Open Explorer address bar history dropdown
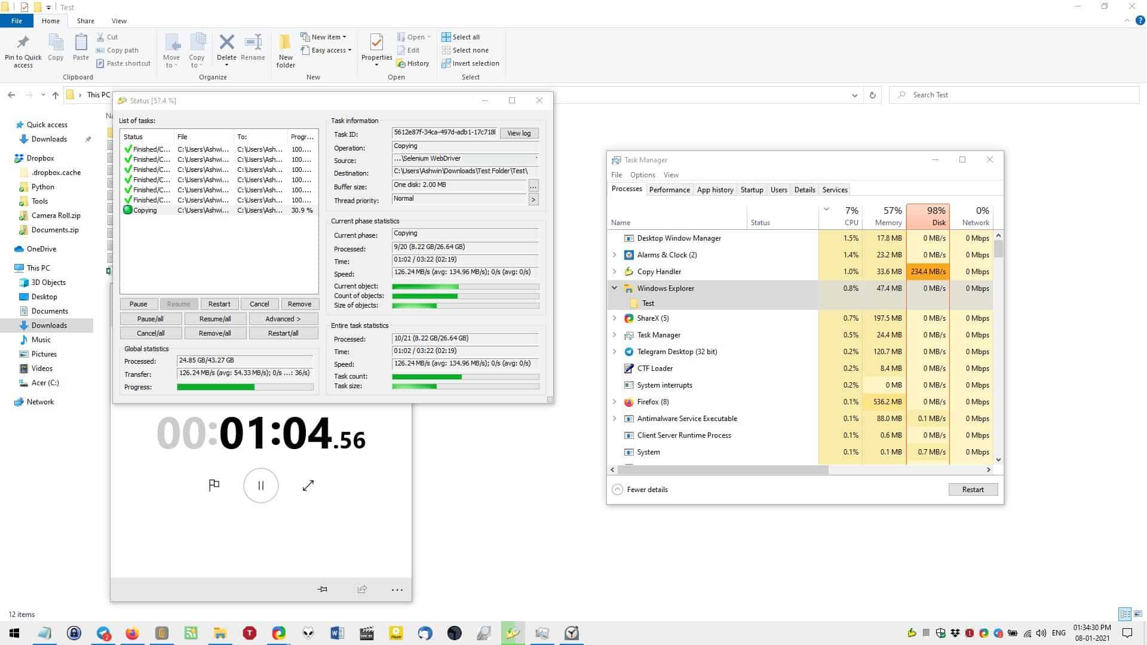 point(855,95)
